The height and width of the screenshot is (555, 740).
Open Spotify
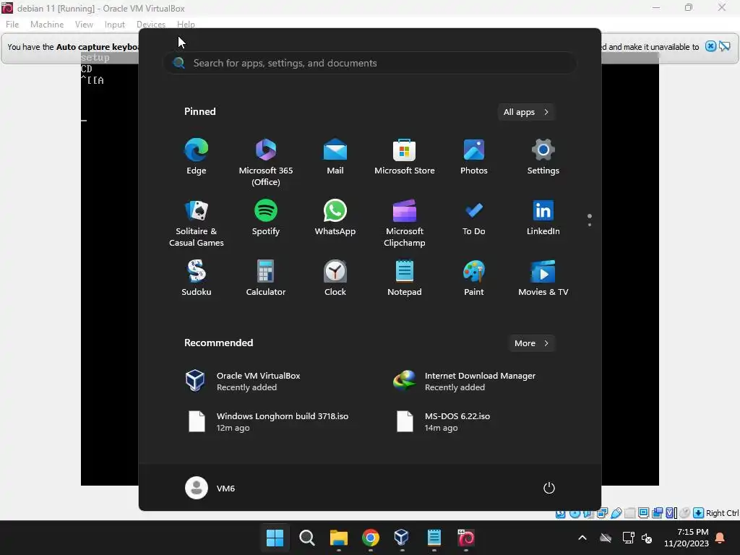pos(266,218)
